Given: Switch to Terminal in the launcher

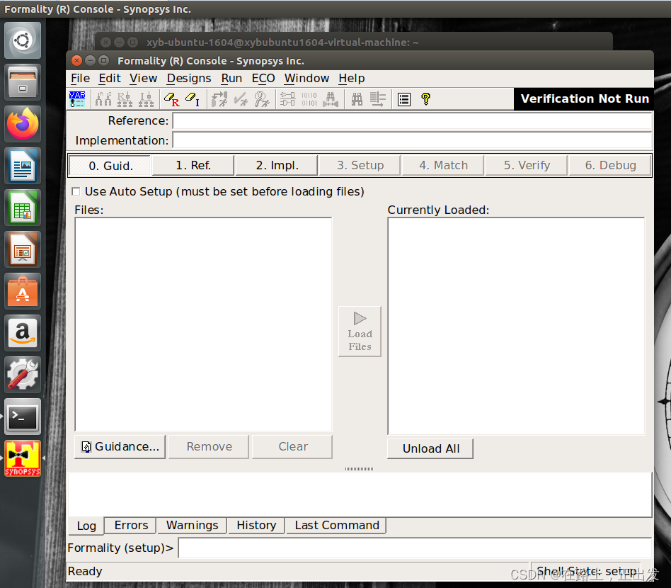Looking at the screenshot, I should pos(23,417).
